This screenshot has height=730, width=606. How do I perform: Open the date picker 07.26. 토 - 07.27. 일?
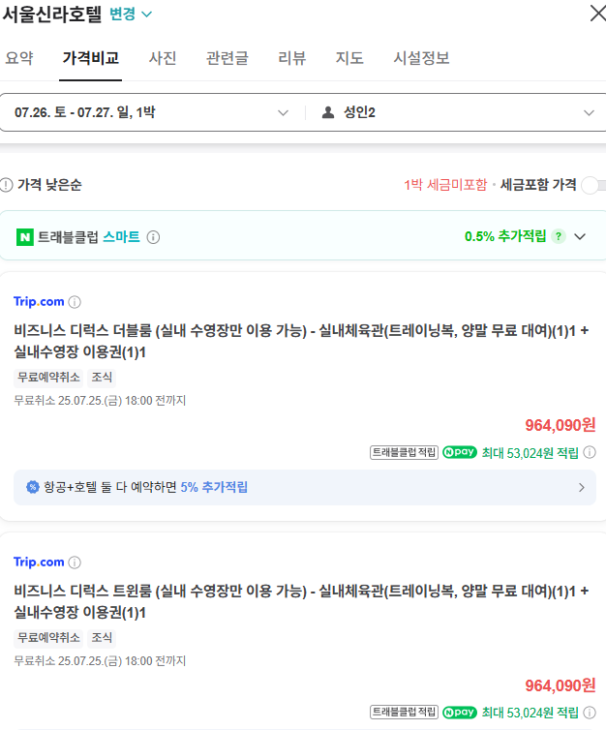pos(153,112)
